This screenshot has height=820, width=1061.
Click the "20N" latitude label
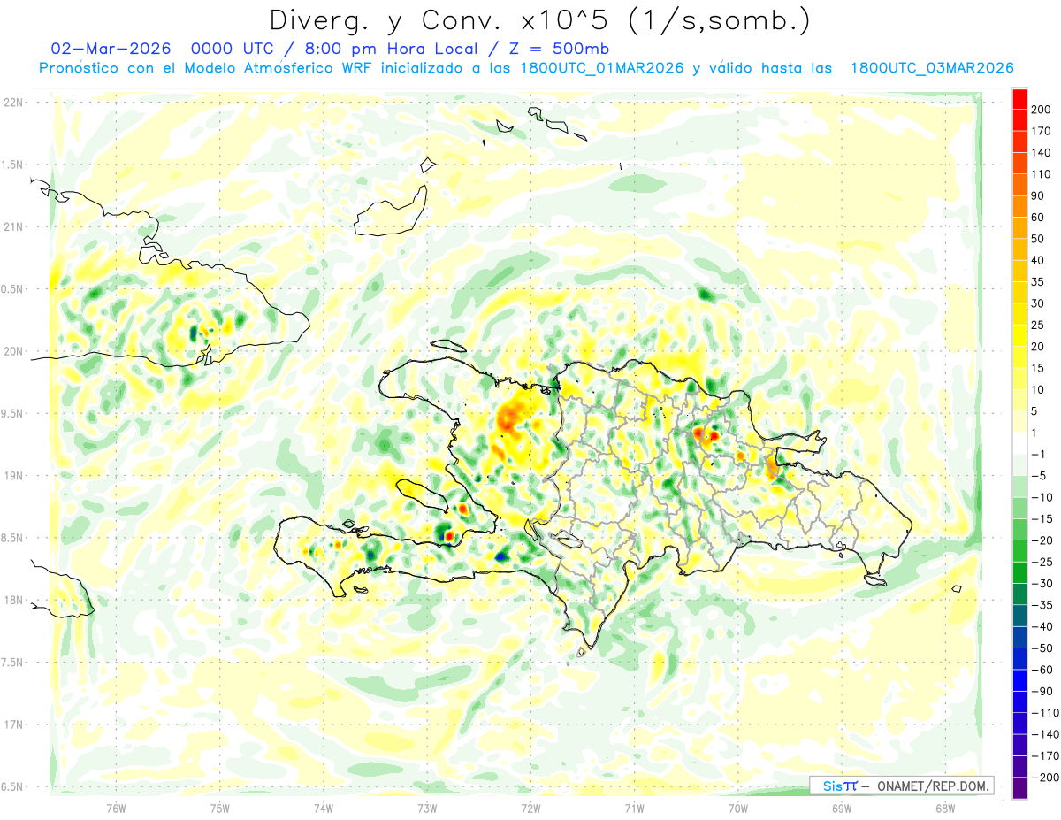tap(12, 351)
